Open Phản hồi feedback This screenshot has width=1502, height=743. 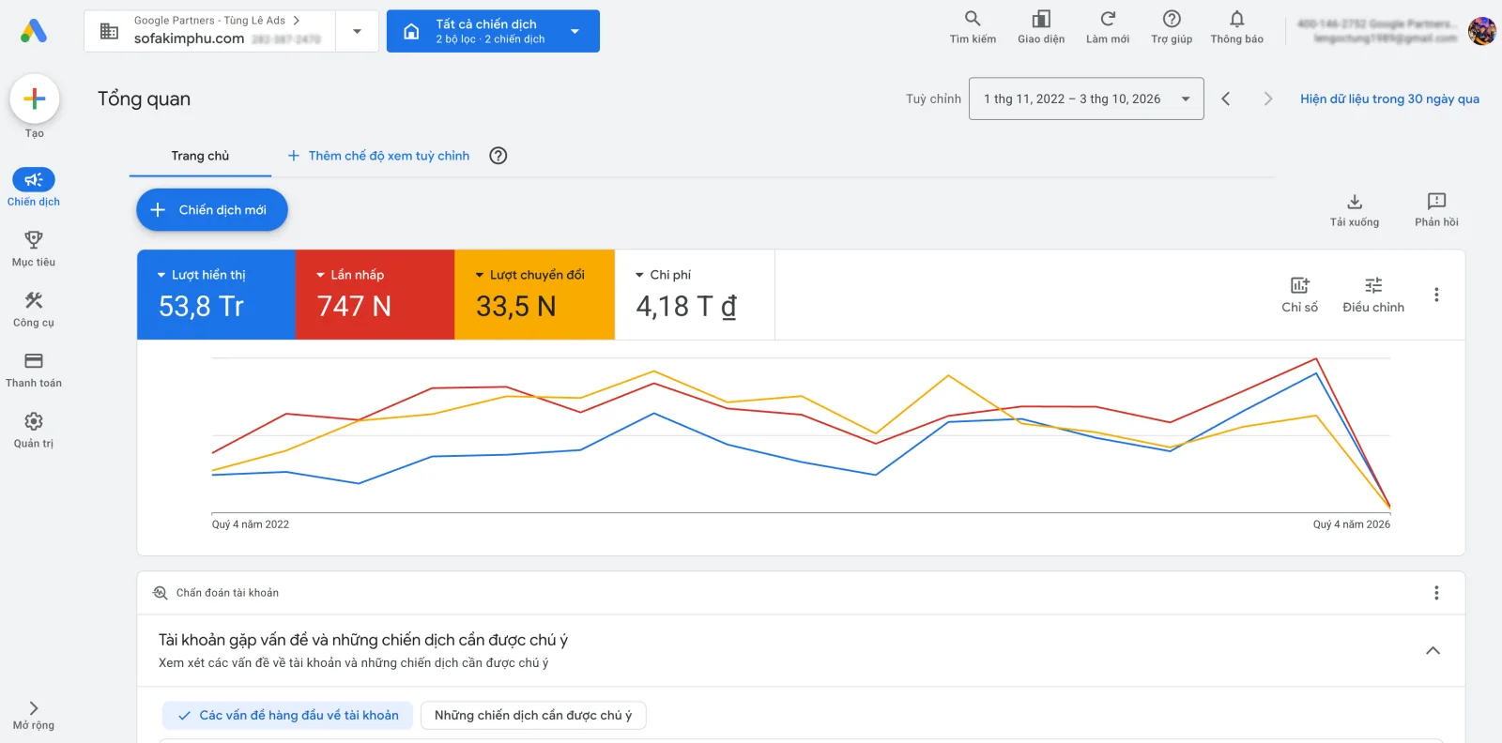pyautogui.click(x=1436, y=210)
